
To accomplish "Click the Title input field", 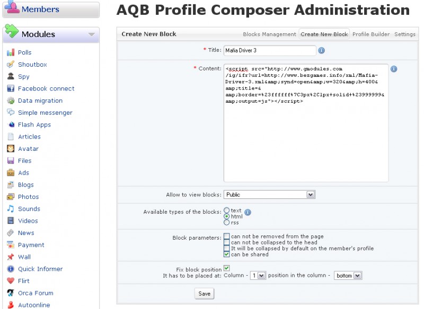I will [270, 50].
